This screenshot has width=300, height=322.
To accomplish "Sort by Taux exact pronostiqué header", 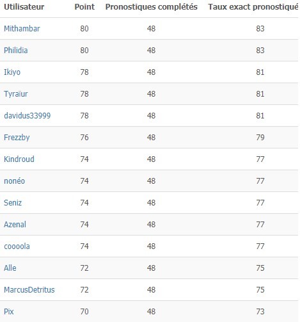I will coord(253,7).
